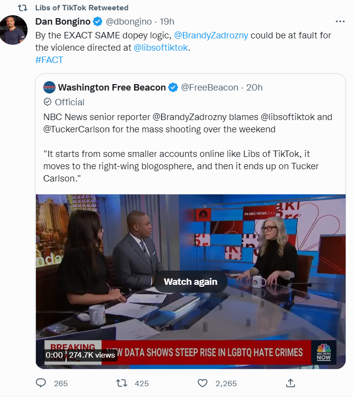Click the @dbongino handle

pos(128,22)
